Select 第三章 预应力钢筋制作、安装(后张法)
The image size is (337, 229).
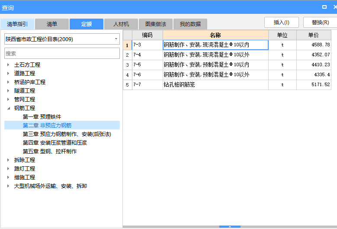point(67,134)
